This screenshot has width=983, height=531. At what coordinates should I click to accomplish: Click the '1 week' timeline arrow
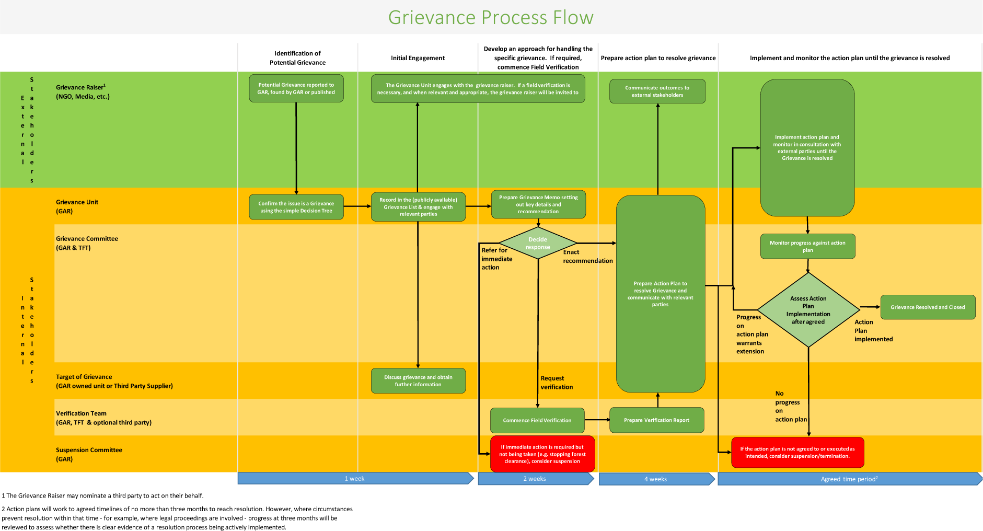(x=356, y=478)
